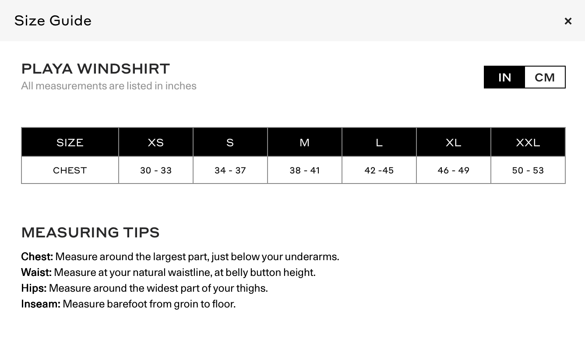The width and height of the screenshot is (585, 339).
Task: Click the Size Guide title
Action: click(x=53, y=21)
